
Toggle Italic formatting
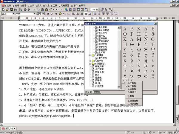tap(52, 14)
